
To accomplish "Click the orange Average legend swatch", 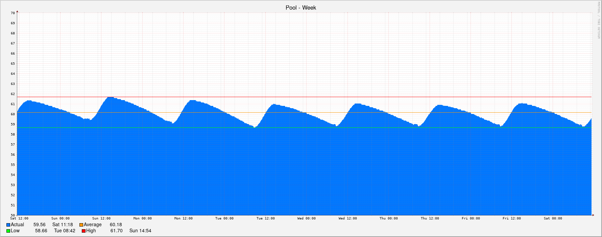I will click(81, 225).
